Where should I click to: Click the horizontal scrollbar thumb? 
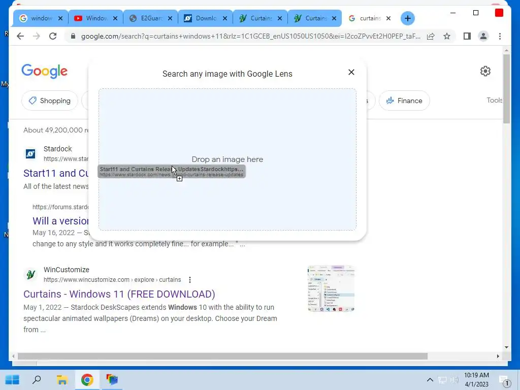[222, 356]
